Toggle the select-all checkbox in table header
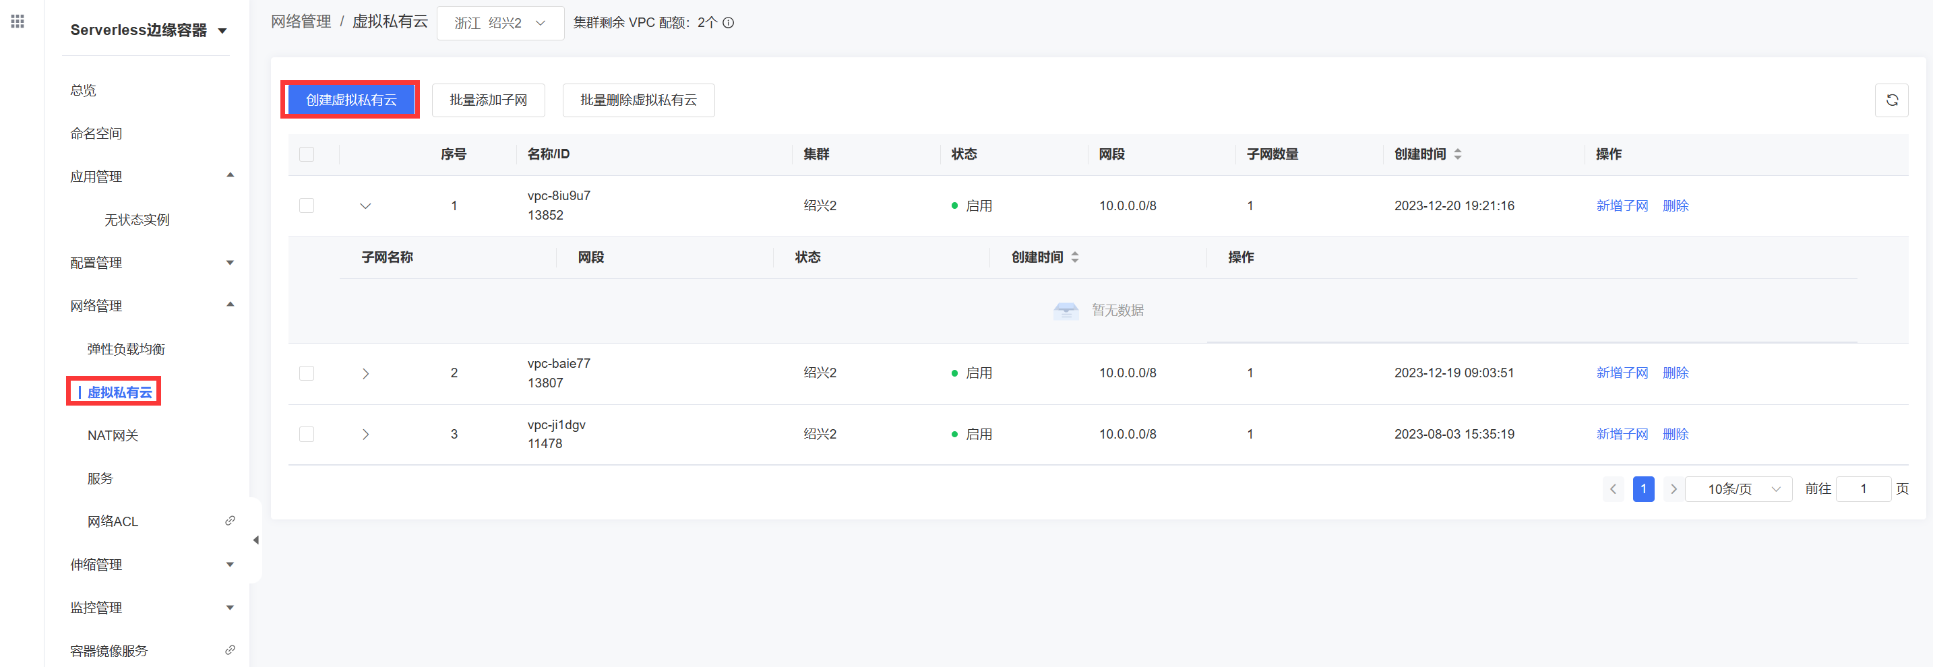The image size is (1933, 667). [306, 154]
